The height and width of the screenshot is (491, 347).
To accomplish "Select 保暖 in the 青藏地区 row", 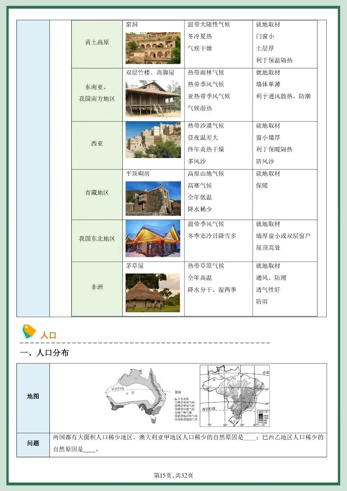I will 262,186.
